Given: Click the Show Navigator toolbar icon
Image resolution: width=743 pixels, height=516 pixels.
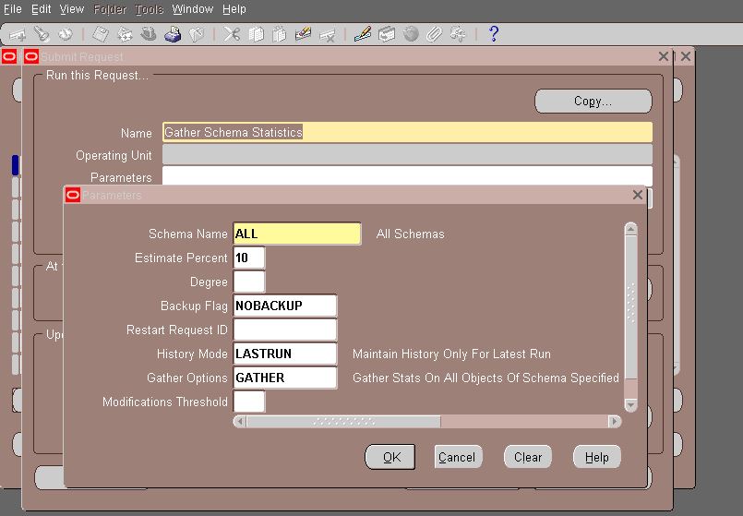Looking at the screenshot, I should 66,34.
